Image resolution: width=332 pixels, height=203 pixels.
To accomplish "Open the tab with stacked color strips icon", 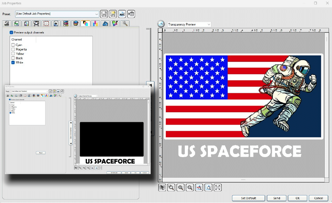I will pos(66,23).
